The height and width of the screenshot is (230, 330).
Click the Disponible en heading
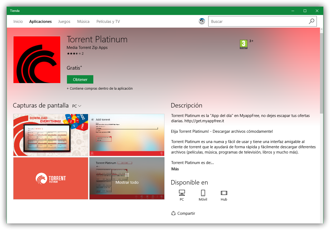coord(189,182)
